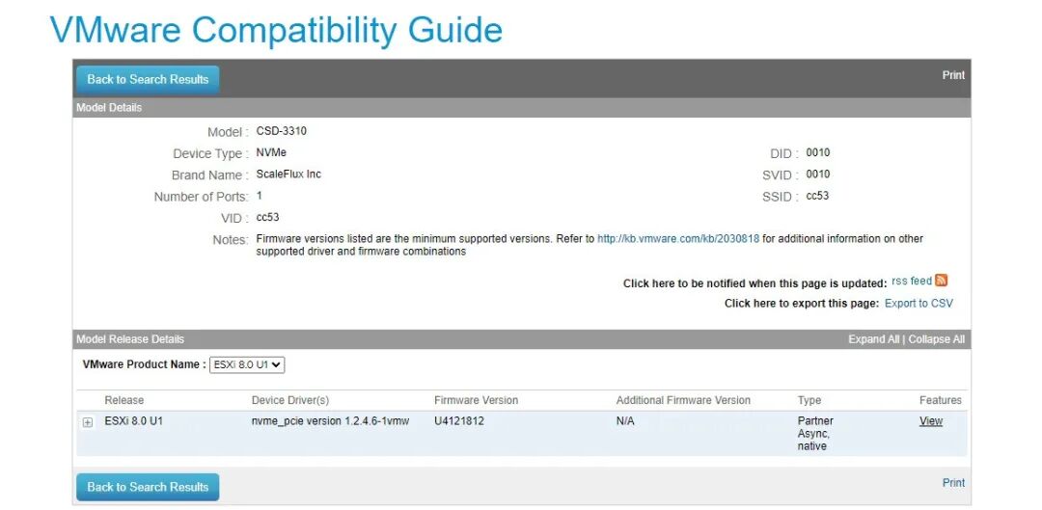Click the Model Details section header

[x=522, y=108]
